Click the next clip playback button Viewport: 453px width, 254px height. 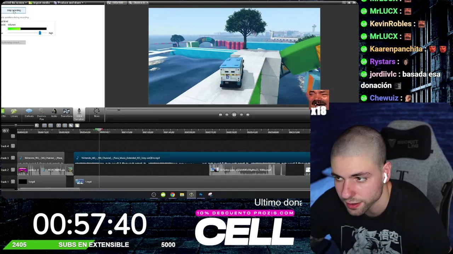[248, 115]
